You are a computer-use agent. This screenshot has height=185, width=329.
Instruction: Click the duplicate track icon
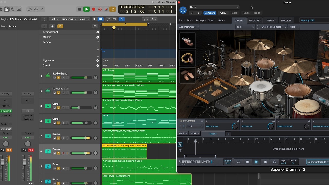tap(52, 26)
